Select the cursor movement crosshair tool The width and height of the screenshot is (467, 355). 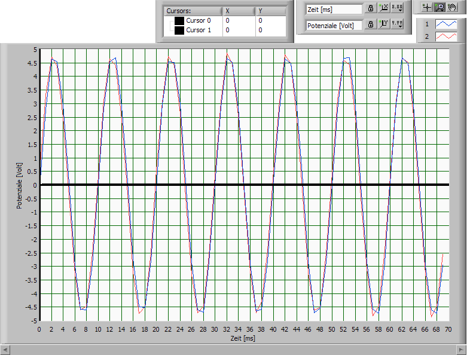pyautogui.click(x=427, y=7)
